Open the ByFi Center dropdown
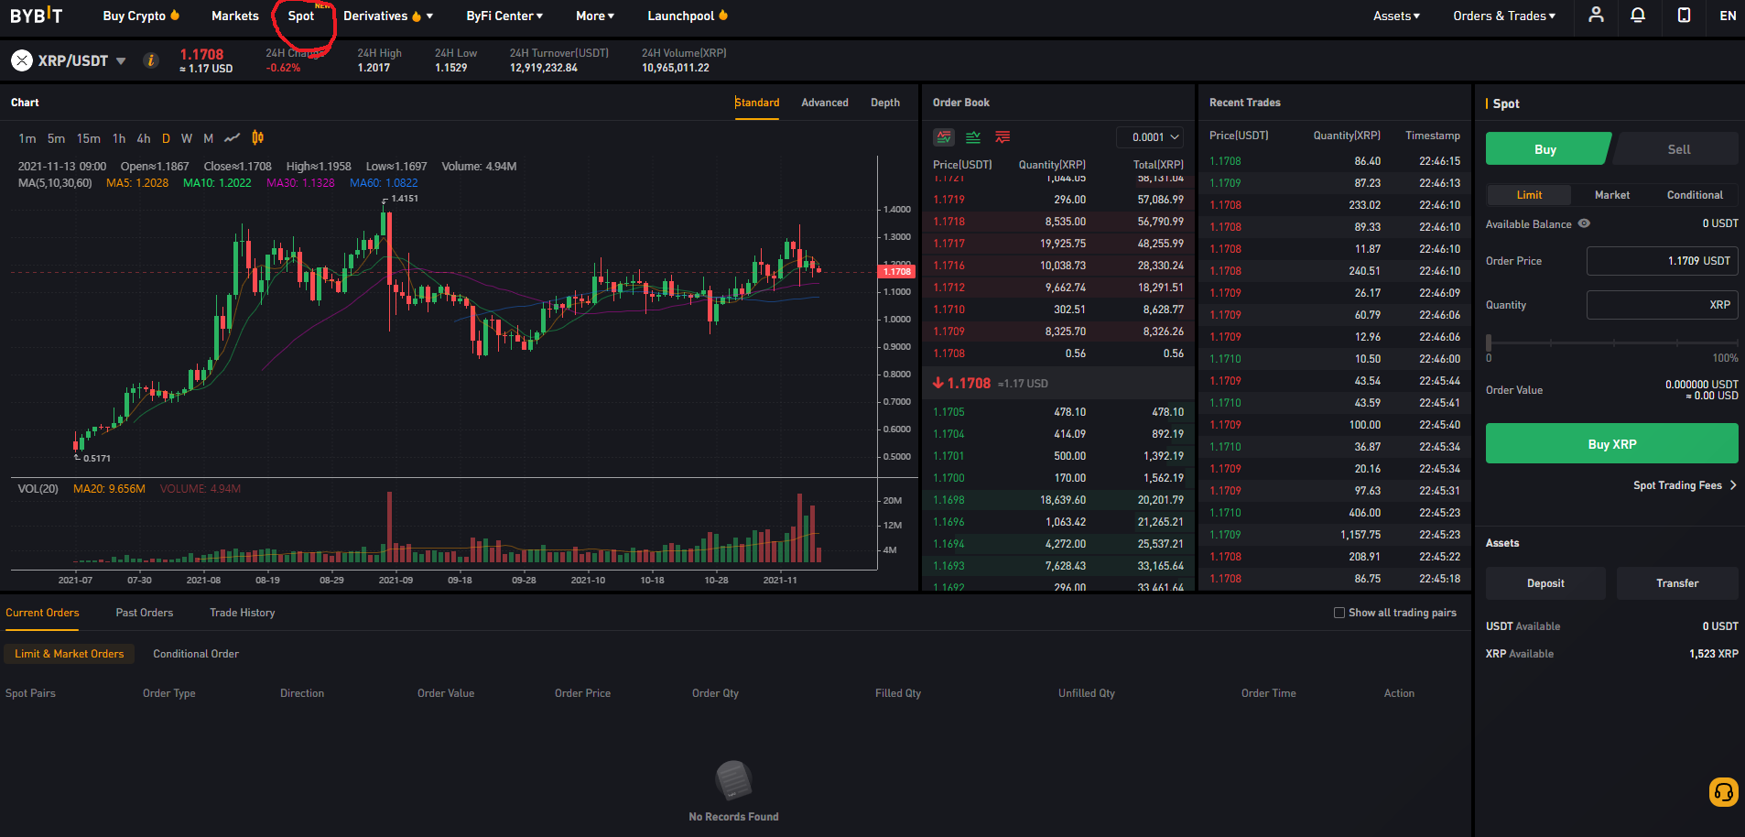 (504, 16)
